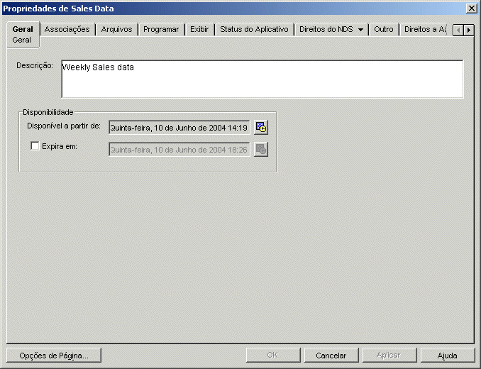
Task: Enable the Expira em checkbox
Action: tap(35, 145)
